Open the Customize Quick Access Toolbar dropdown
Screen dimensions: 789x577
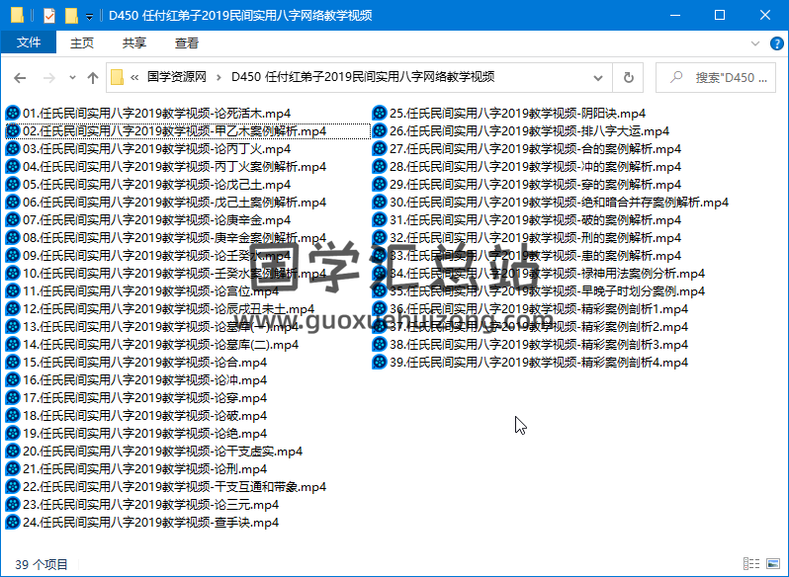pos(89,17)
